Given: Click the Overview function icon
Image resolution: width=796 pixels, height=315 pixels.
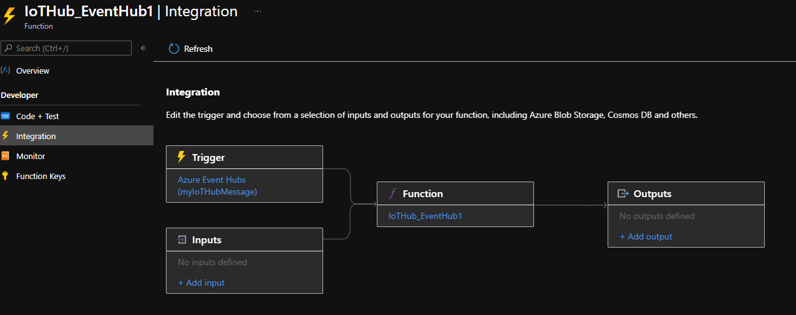Looking at the screenshot, I should click(6, 70).
